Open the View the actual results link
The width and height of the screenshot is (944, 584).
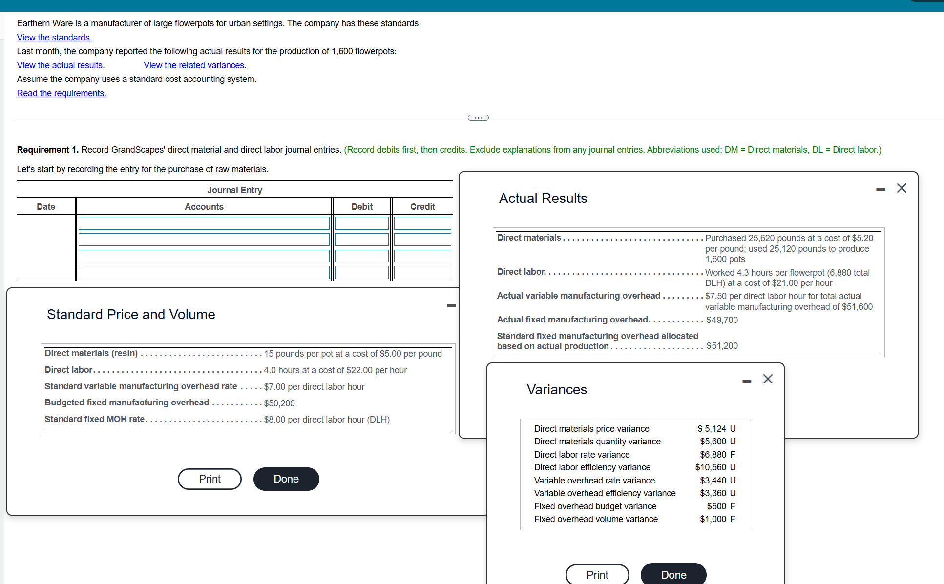61,65
